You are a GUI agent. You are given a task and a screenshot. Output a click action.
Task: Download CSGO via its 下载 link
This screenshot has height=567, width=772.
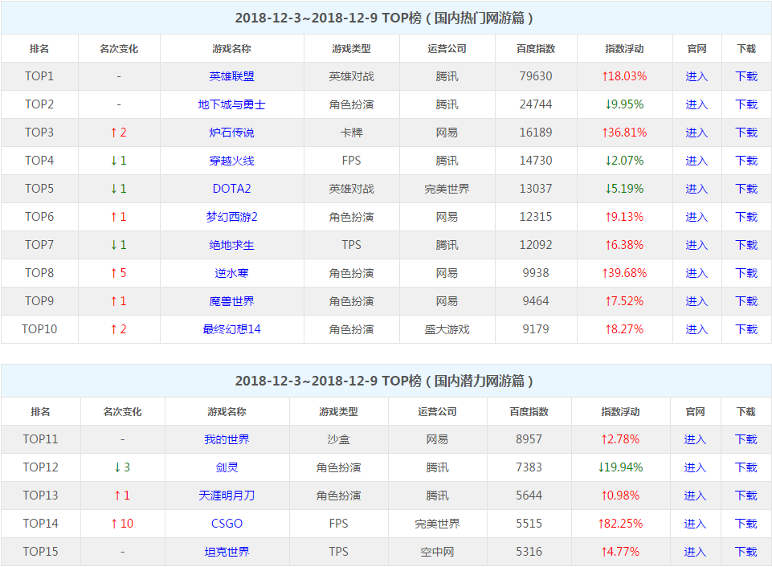(x=746, y=523)
